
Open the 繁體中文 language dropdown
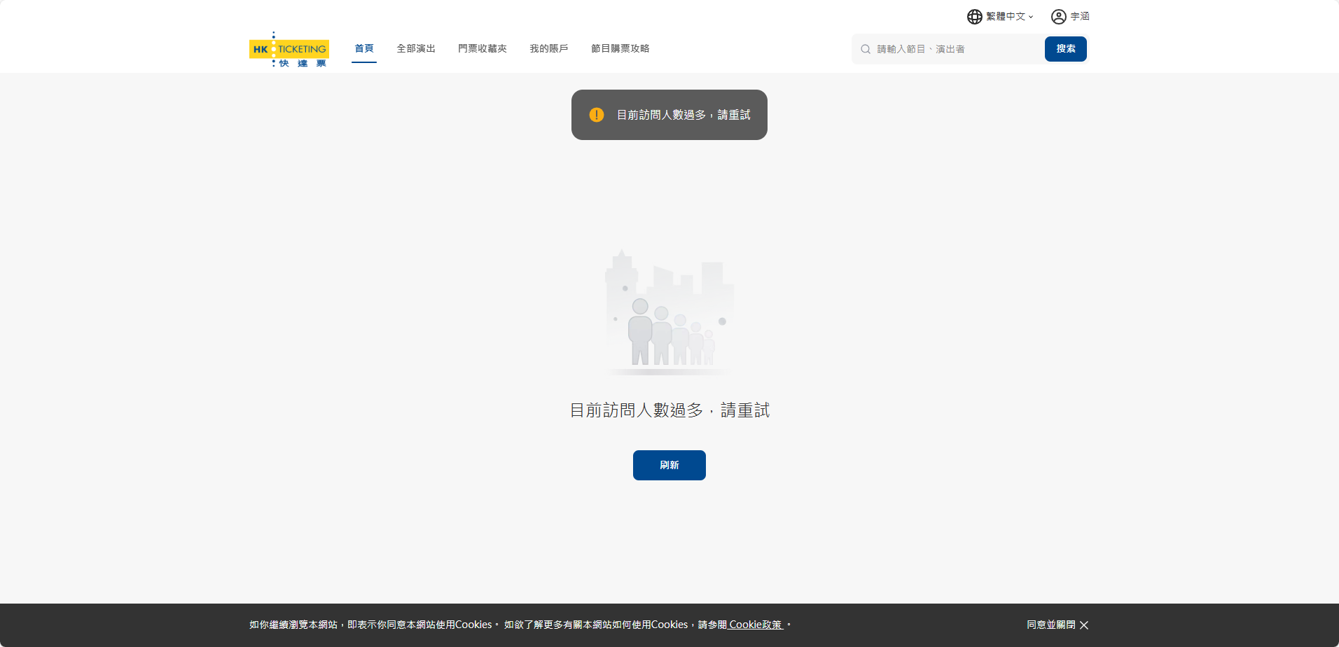(1005, 17)
